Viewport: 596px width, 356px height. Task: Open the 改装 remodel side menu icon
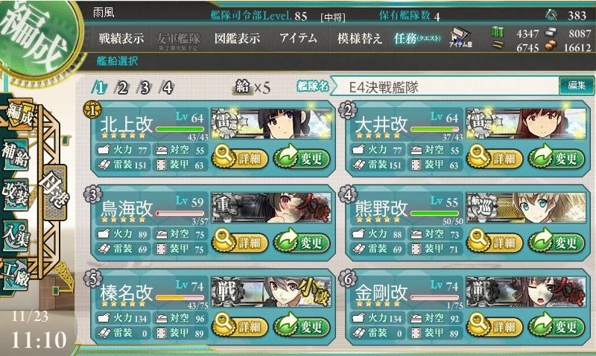pos(16,194)
